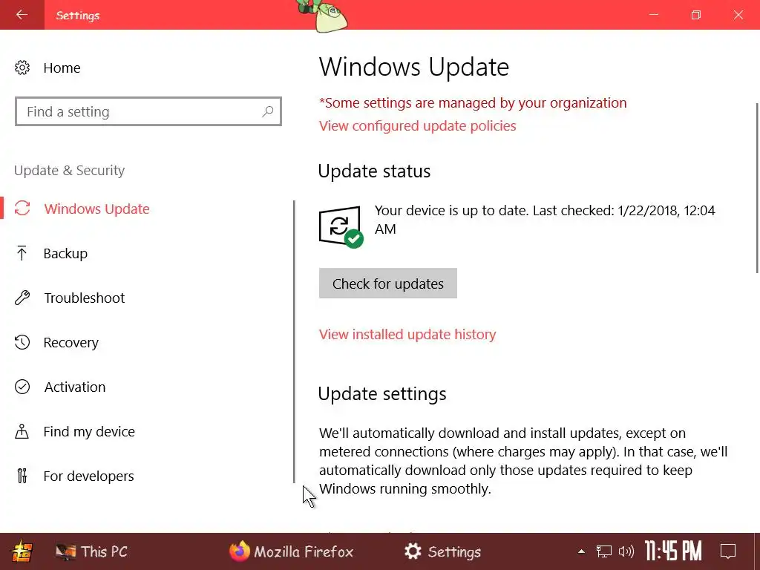Open the Action Center notification icon
The height and width of the screenshot is (570, 760).
(728, 551)
